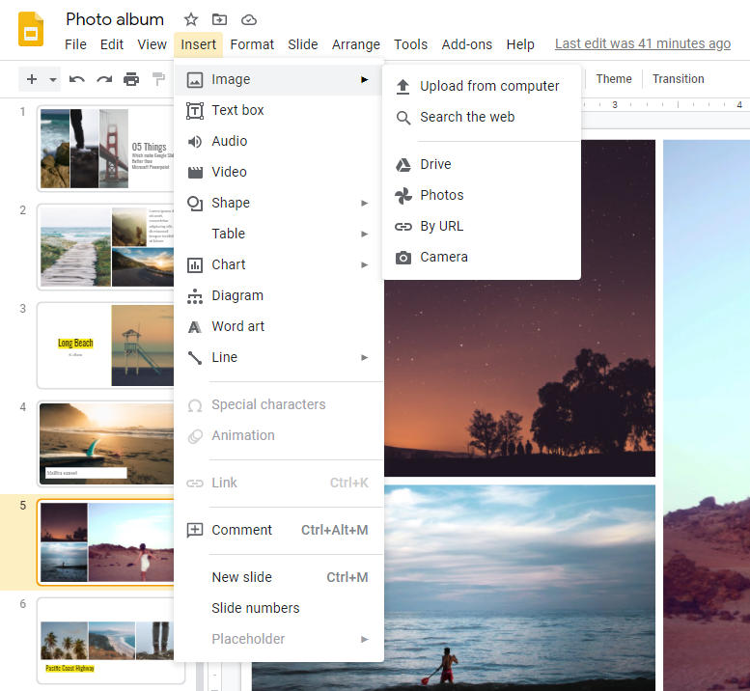Check the cloud save status icon
Viewport: 750px width, 691px height.
pyautogui.click(x=249, y=19)
